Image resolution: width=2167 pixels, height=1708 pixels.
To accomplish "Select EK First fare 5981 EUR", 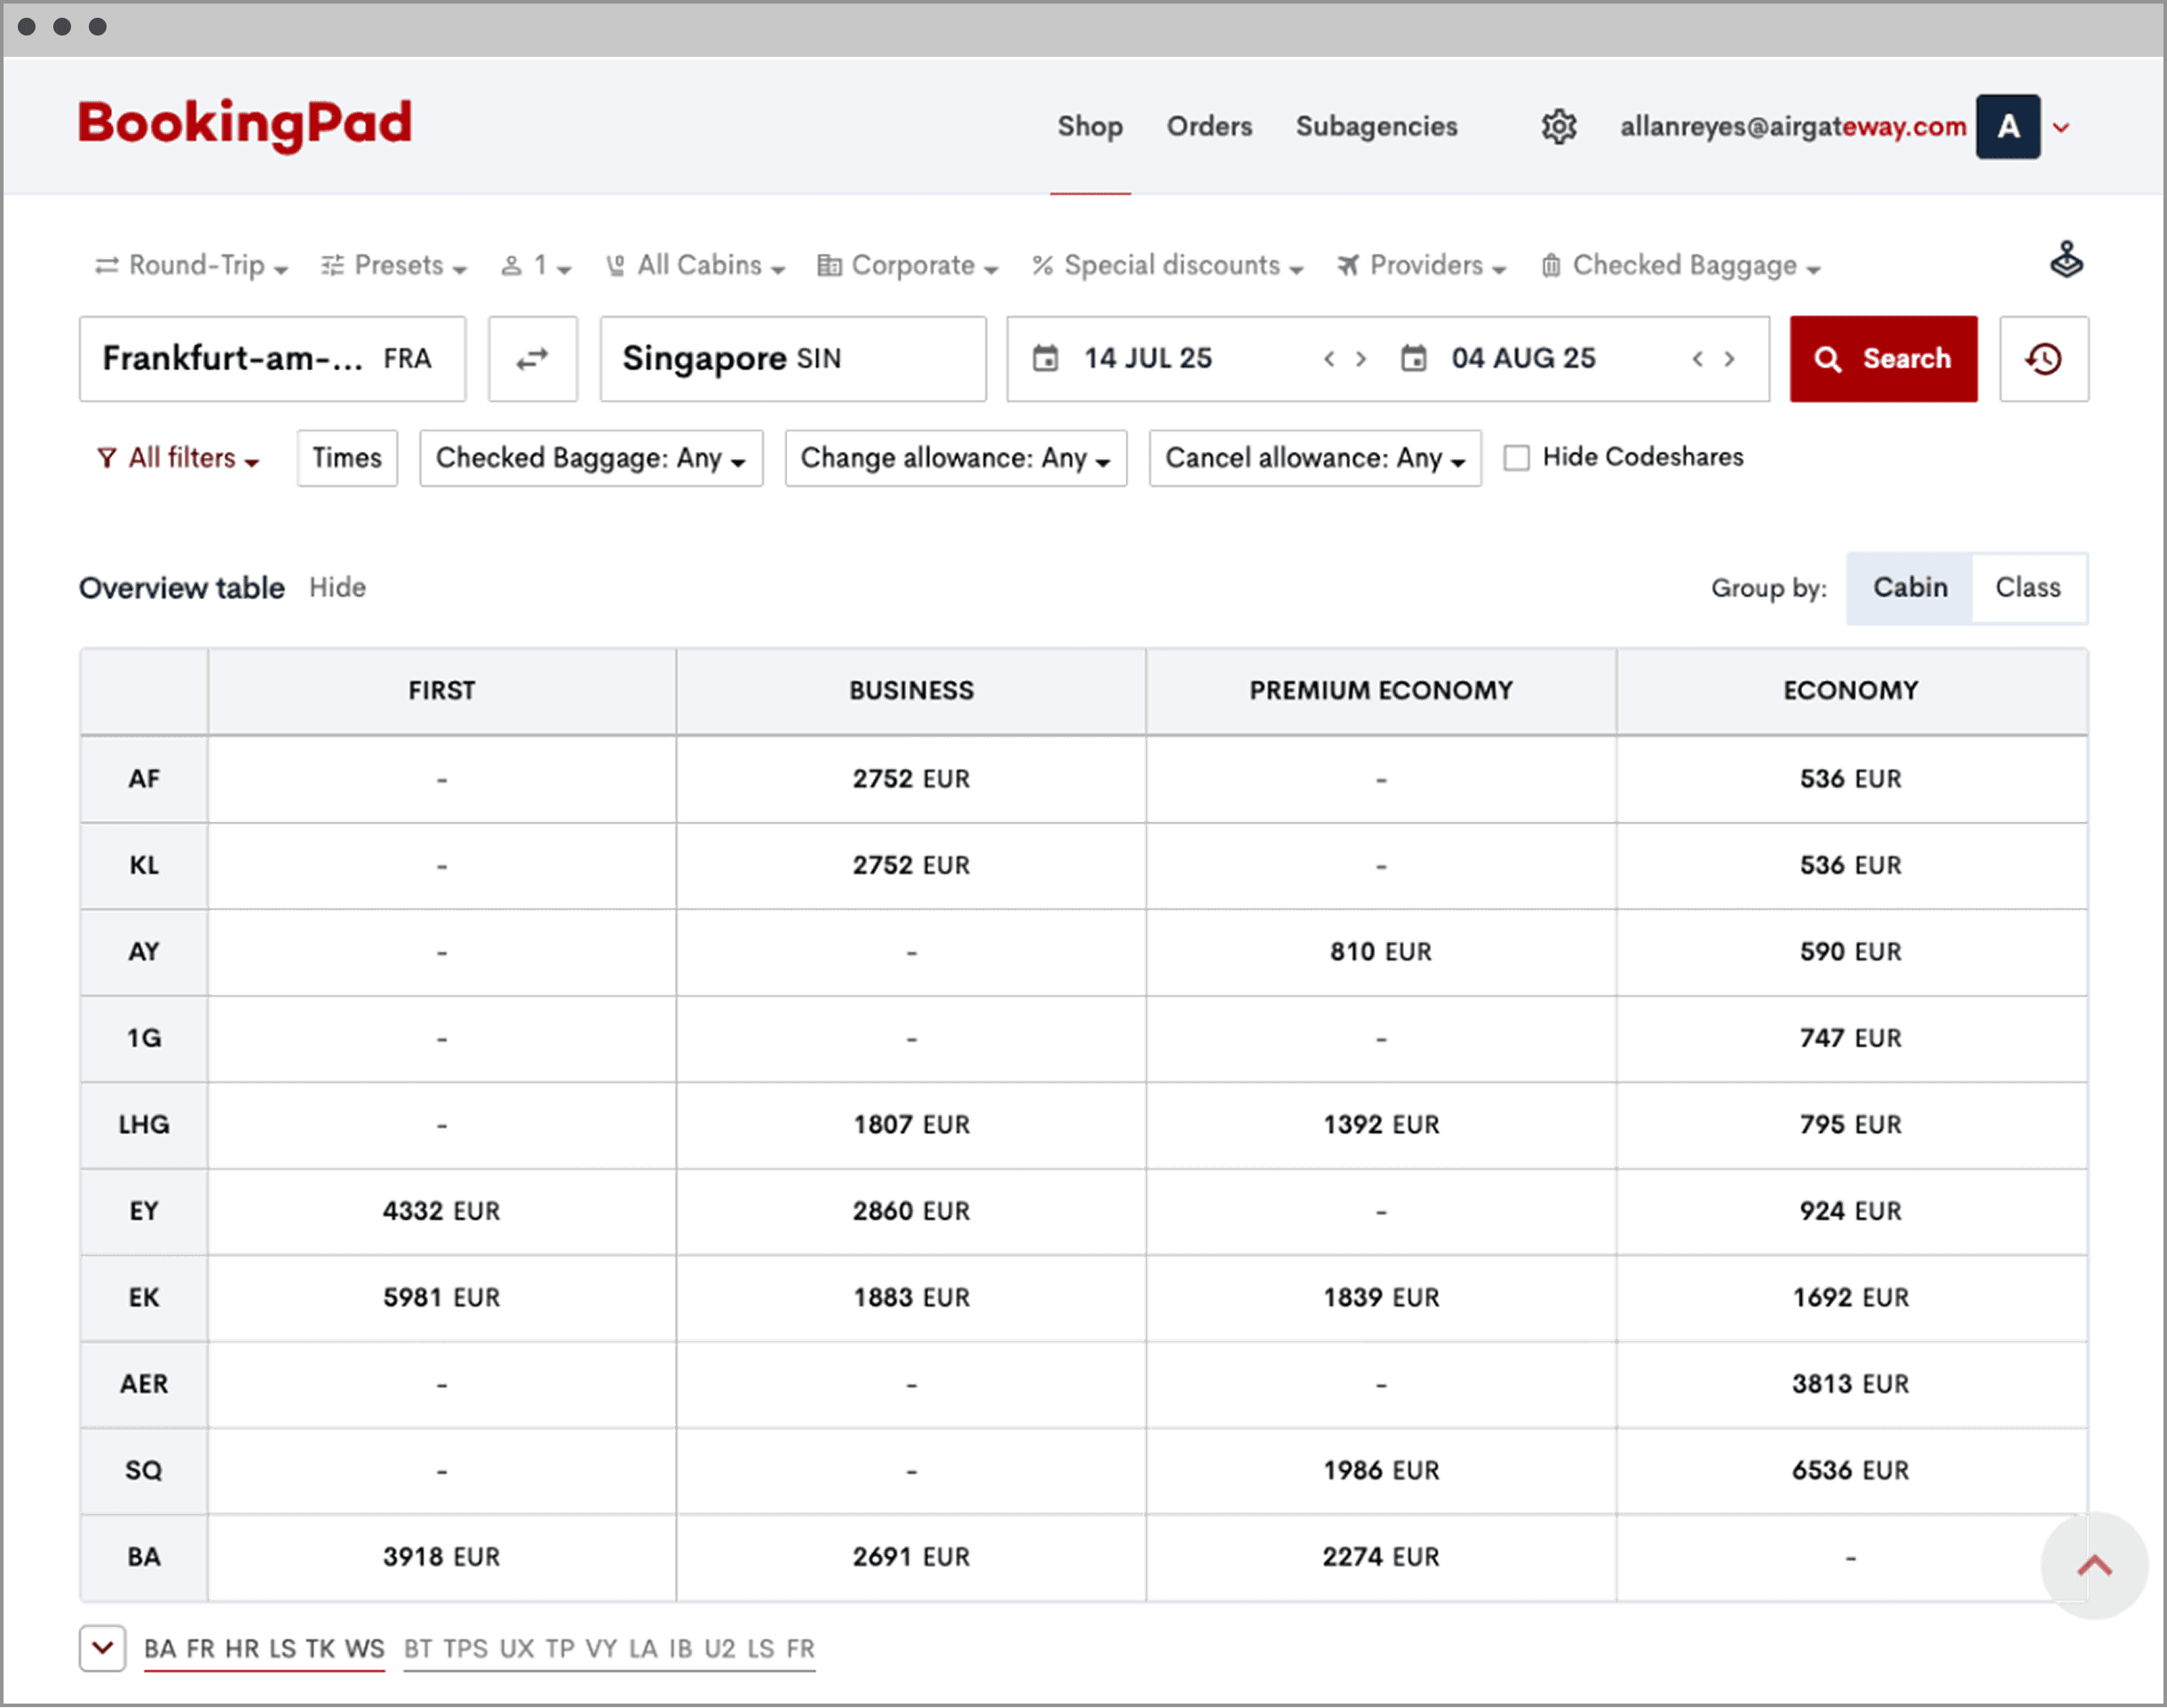I will tap(441, 1298).
